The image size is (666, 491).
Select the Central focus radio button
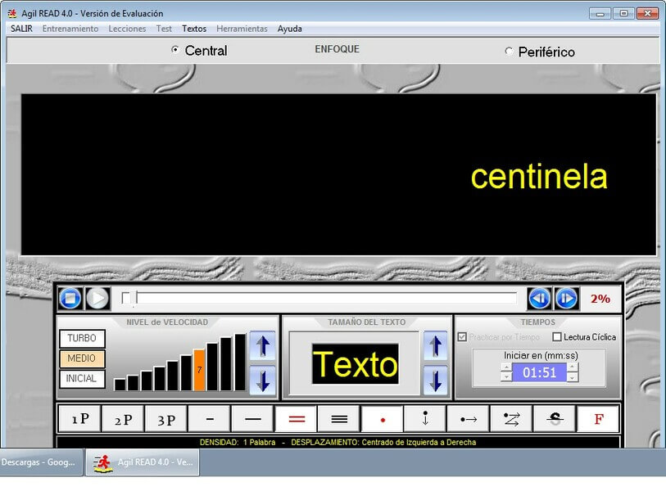(x=174, y=50)
